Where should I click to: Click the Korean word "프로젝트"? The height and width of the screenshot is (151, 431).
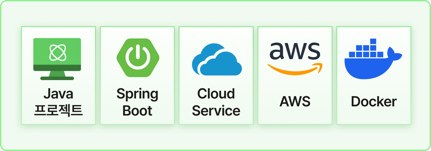(x=58, y=111)
